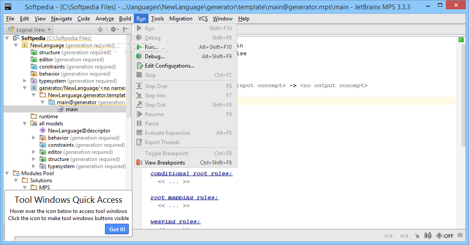
Task: Click the NewLanguage@descriptor M icon
Action: coord(43,130)
